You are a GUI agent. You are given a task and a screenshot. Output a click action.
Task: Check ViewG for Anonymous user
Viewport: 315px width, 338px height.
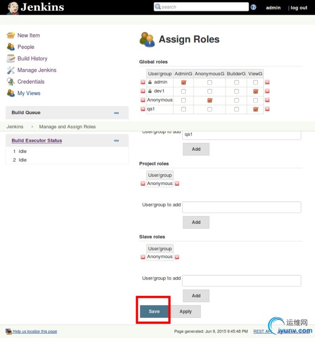[x=256, y=100]
